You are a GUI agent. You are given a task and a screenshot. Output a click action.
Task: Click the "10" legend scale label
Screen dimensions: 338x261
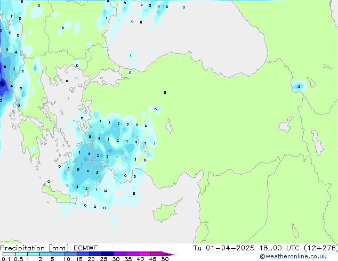click(x=67, y=259)
